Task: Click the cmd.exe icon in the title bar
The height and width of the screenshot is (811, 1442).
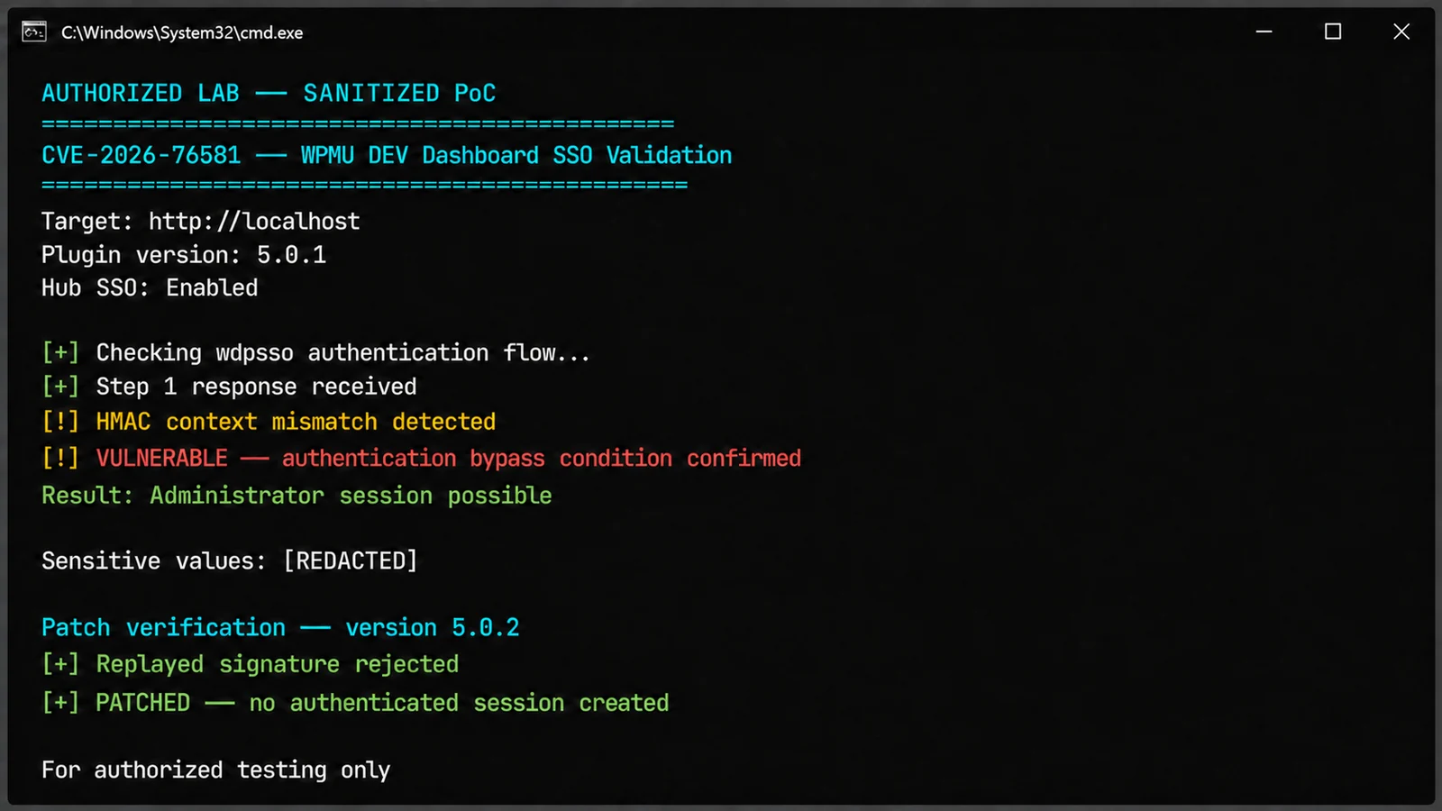Action: (x=34, y=32)
